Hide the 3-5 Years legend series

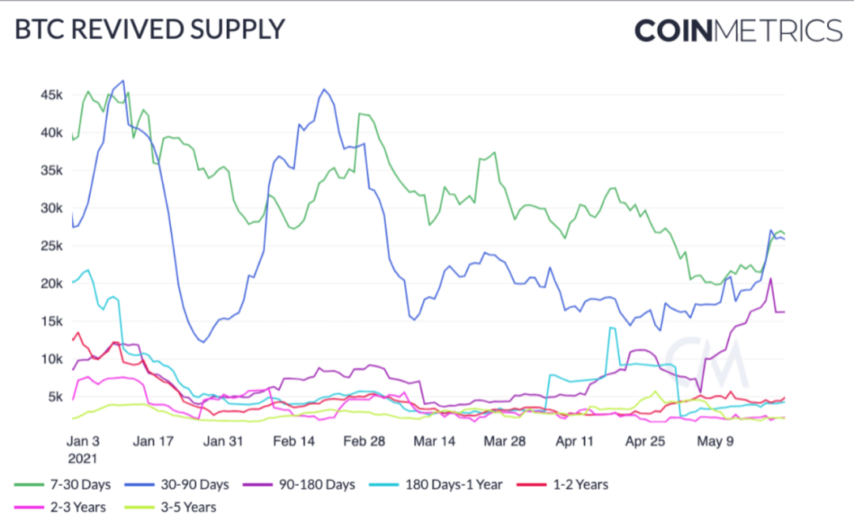(x=171, y=507)
